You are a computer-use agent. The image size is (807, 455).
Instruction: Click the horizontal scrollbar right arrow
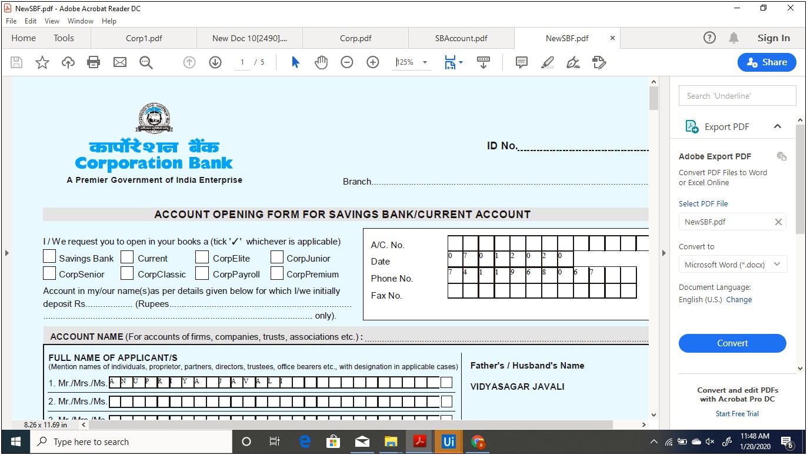click(x=644, y=424)
